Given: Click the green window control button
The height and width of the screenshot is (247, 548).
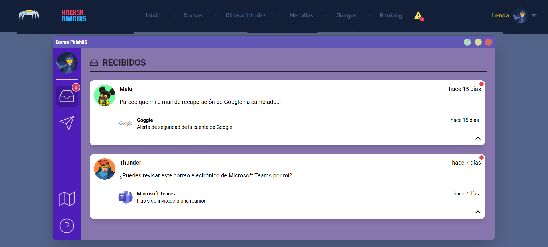Looking at the screenshot, I should (x=467, y=42).
